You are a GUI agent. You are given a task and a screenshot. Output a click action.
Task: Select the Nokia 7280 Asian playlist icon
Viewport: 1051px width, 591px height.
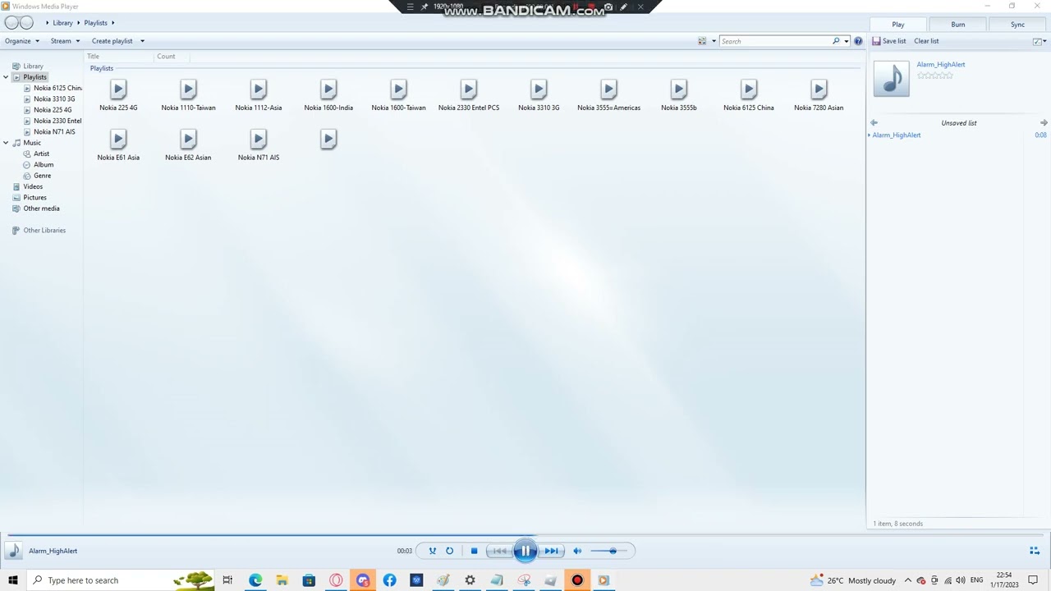click(x=819, y=89)
